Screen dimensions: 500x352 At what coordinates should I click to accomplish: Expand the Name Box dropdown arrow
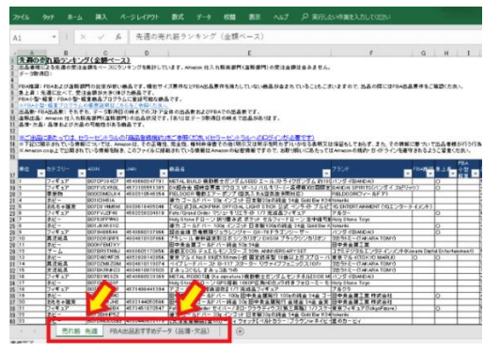[x=55, y=37]
